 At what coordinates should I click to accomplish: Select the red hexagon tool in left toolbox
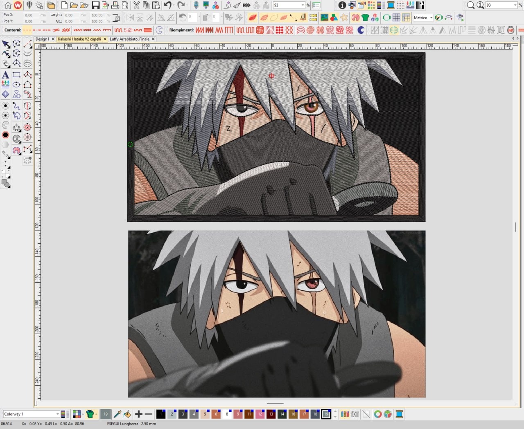pyautogui.click(x=5, y=135)
